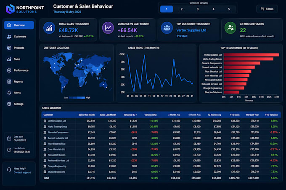Open the Contact support link
The image size is (286, 190).
[22, 172]
